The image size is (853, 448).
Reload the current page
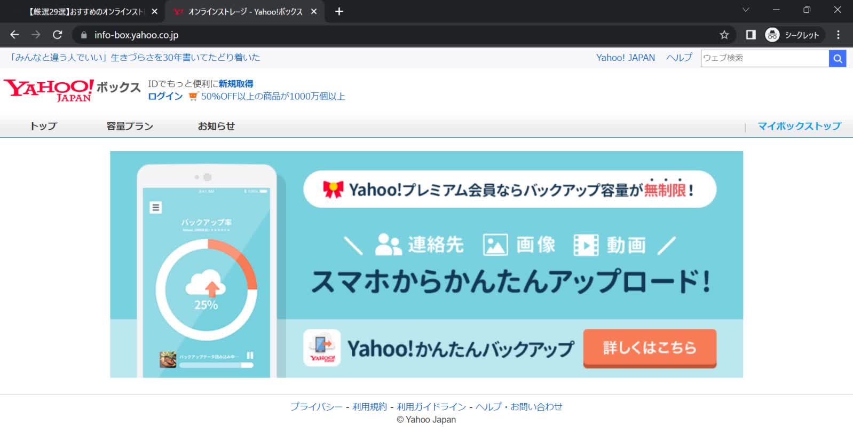58,35
